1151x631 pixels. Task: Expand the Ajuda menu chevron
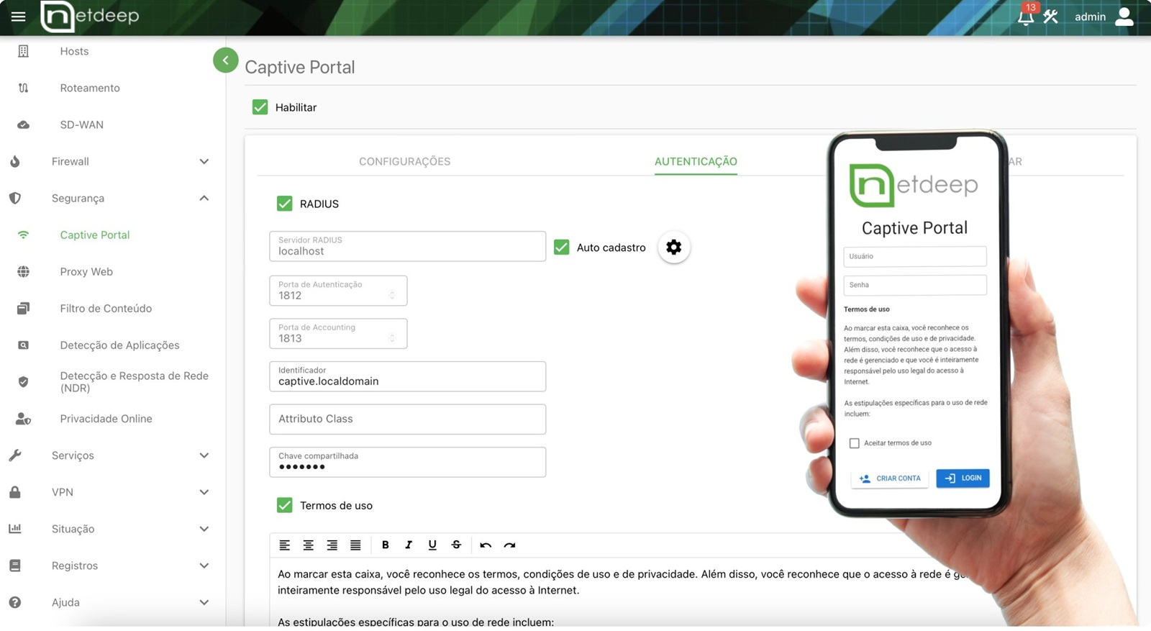point(204,602)
